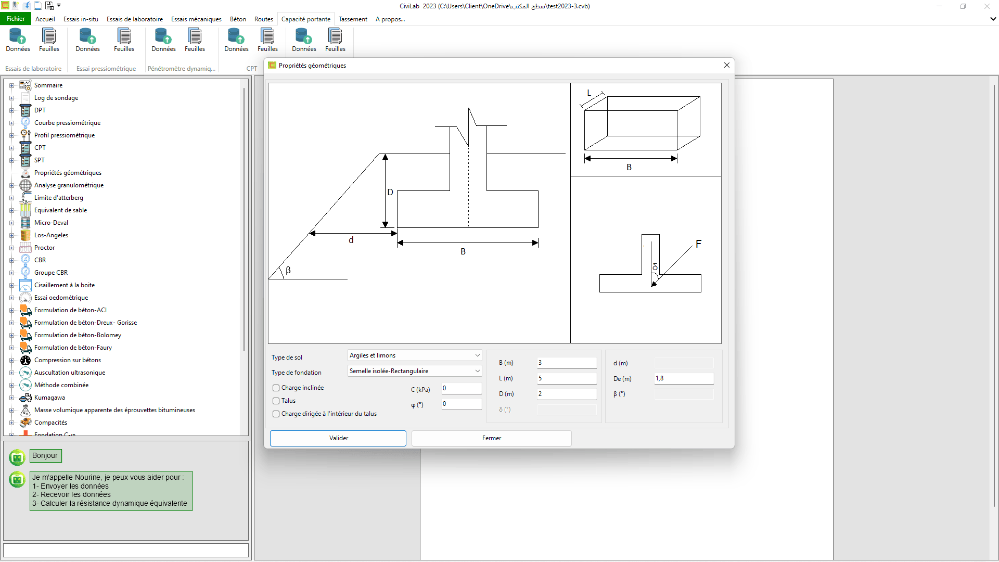Image resolution: width=999 pixels, height=562 pixels.
Task: Click the B (m) input field
Action: pos(567,363)
